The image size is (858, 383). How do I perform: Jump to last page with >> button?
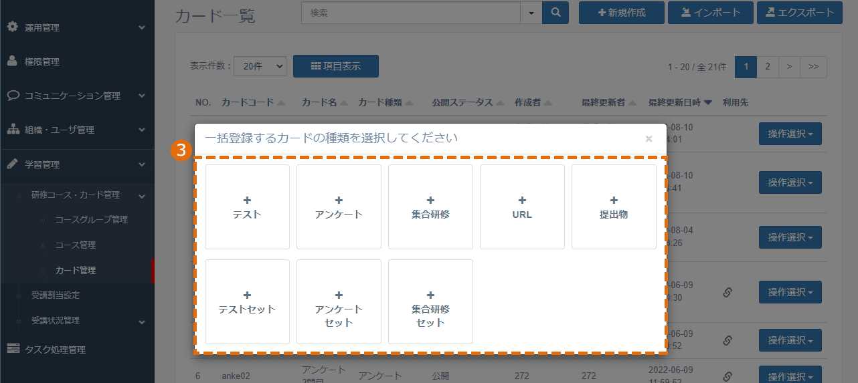[813, 67]
